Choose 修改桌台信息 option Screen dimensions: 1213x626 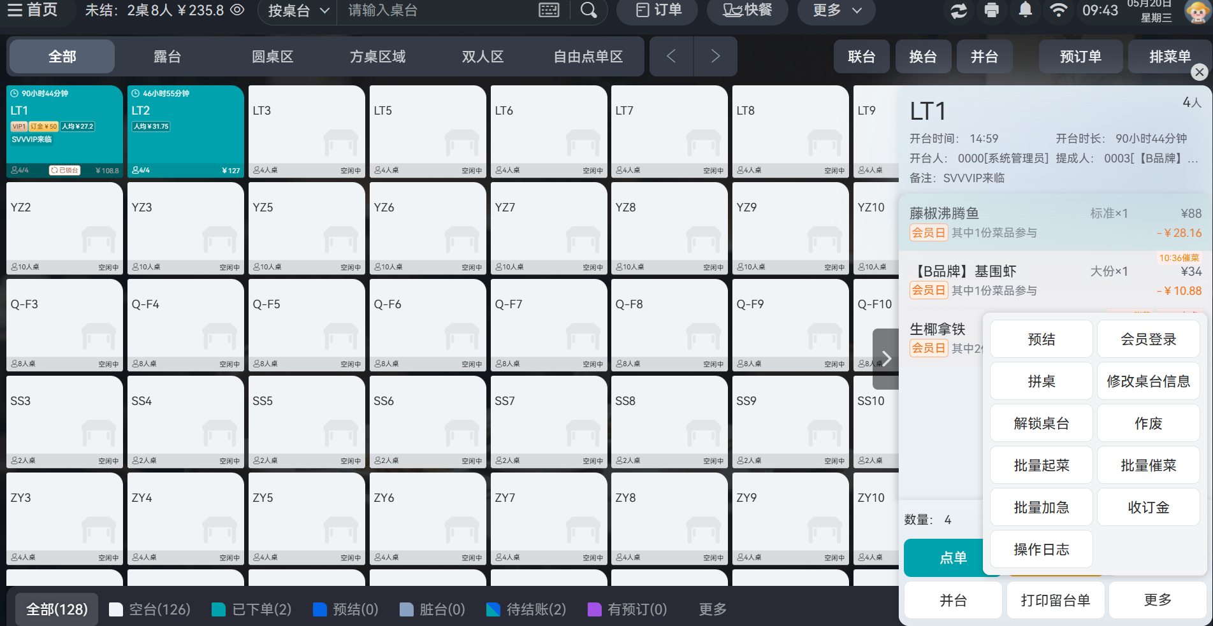click(x=1149, y=381)
